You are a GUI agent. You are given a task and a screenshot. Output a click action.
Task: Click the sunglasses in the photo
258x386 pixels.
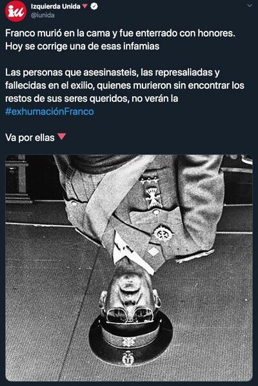130,316
